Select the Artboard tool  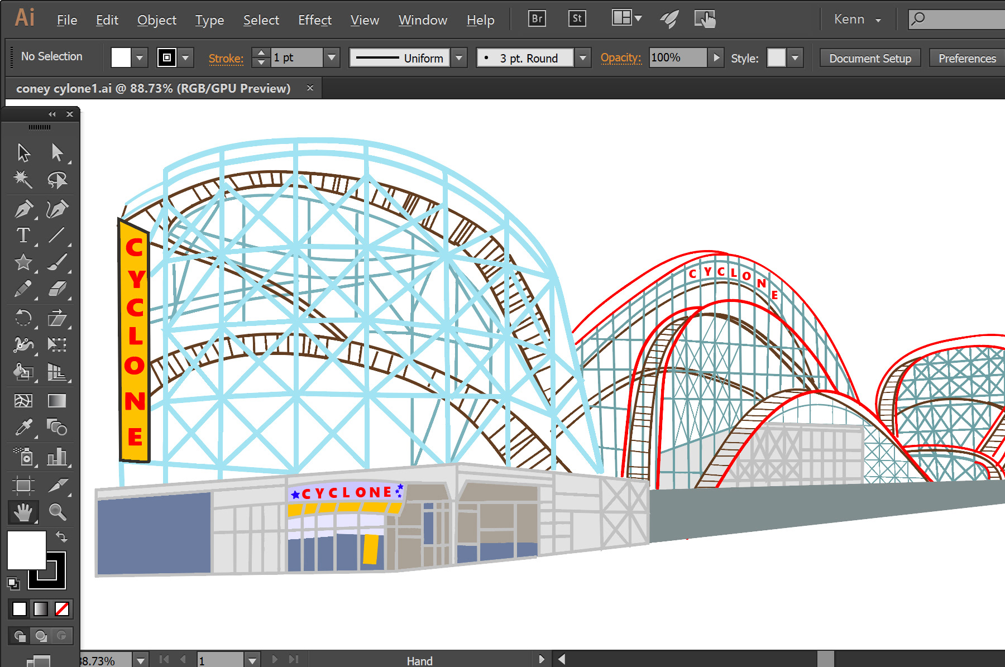23,485
